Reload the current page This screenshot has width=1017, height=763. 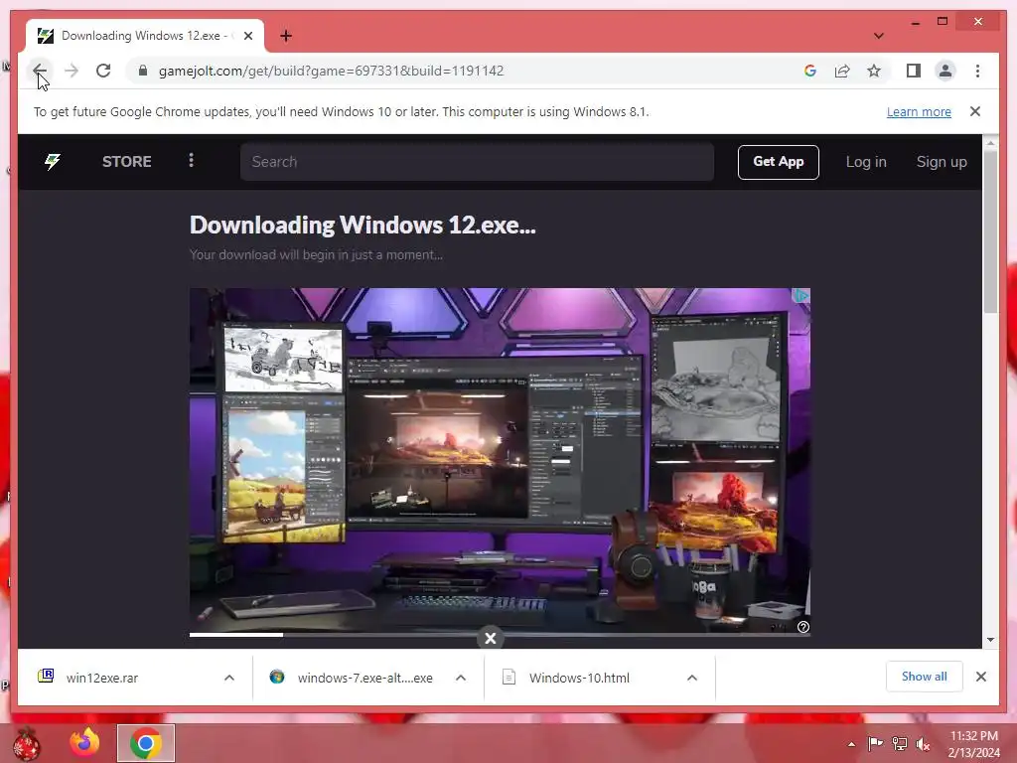point(103,71)
